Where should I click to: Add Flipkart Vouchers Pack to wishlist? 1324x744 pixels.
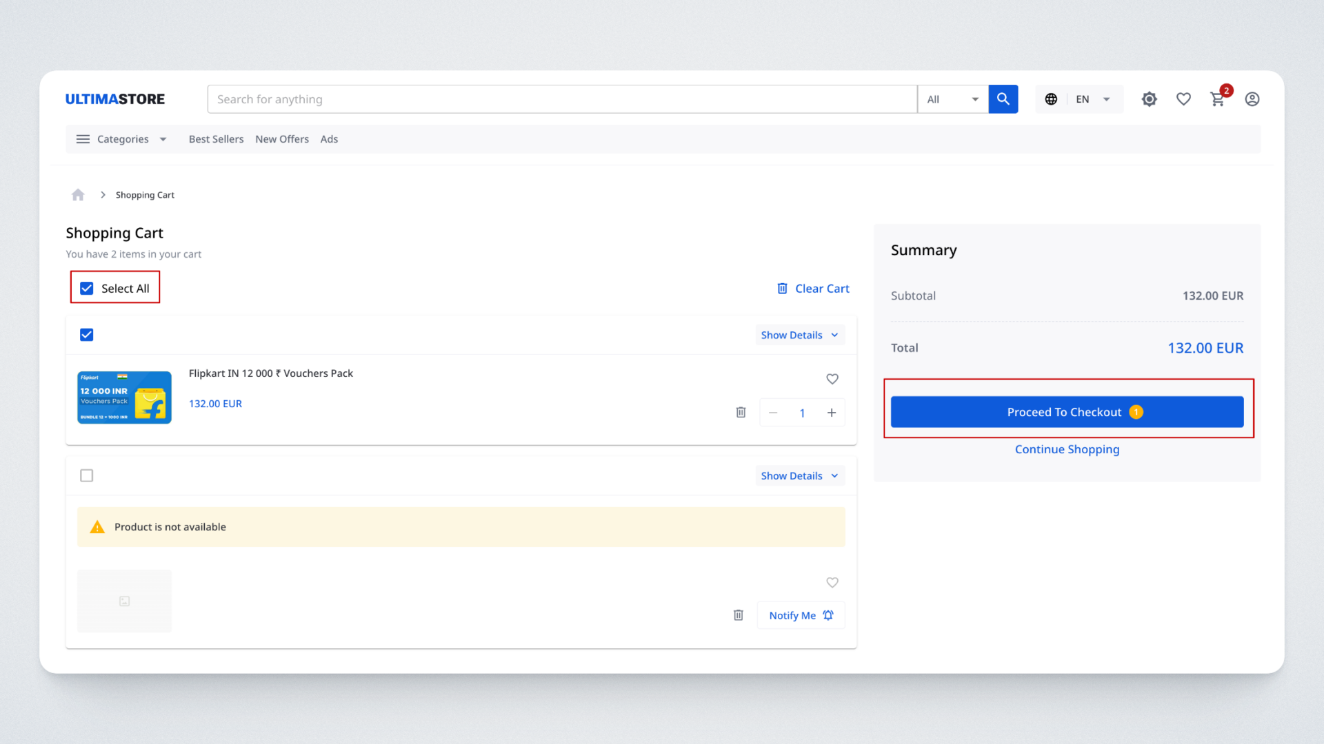(x=832, y=379)
